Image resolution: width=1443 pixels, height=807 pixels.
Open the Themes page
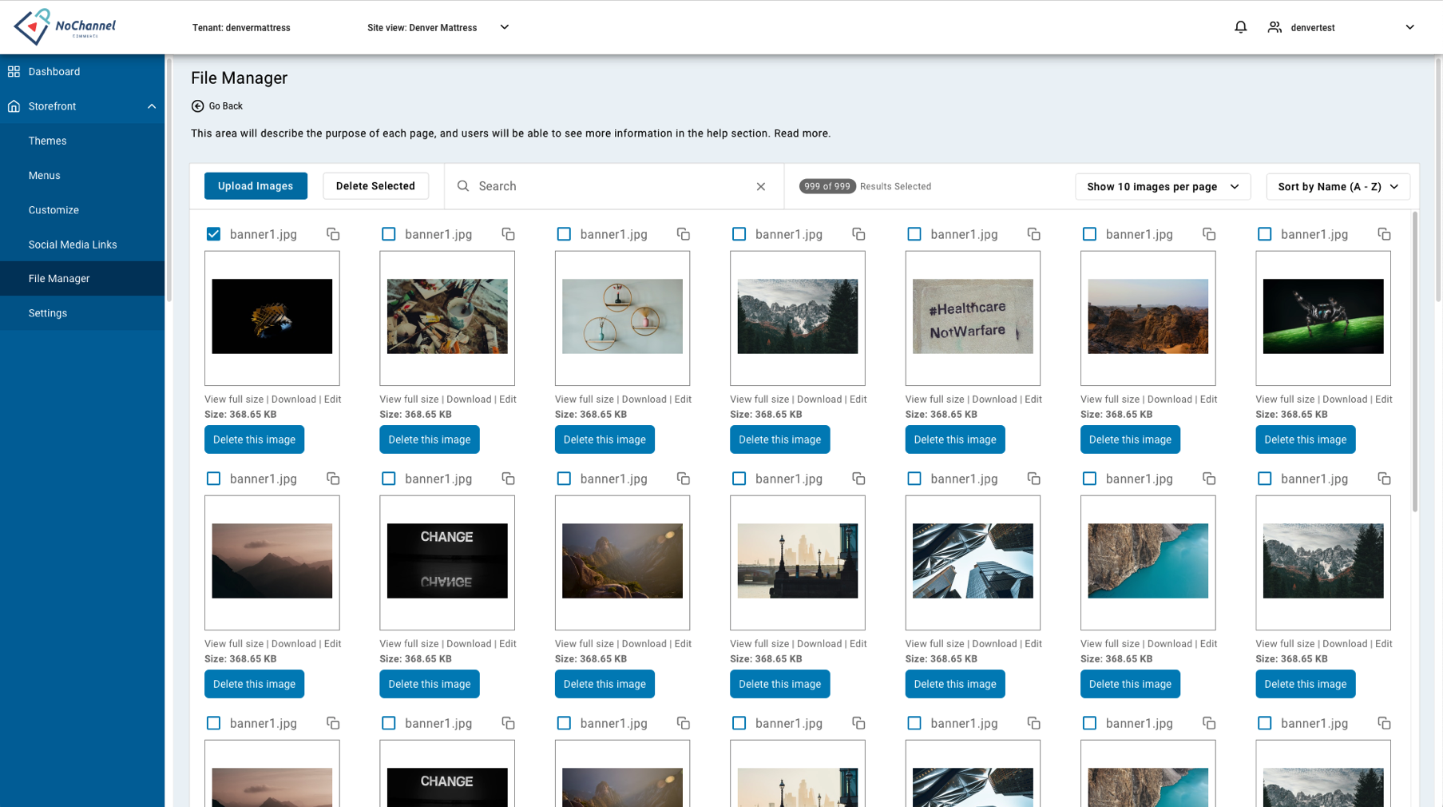click(82, 141)
